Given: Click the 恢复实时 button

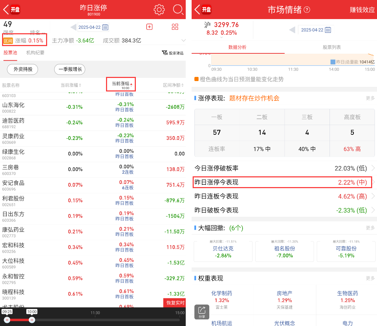Looking at the screenshot, I should (174, 303).
